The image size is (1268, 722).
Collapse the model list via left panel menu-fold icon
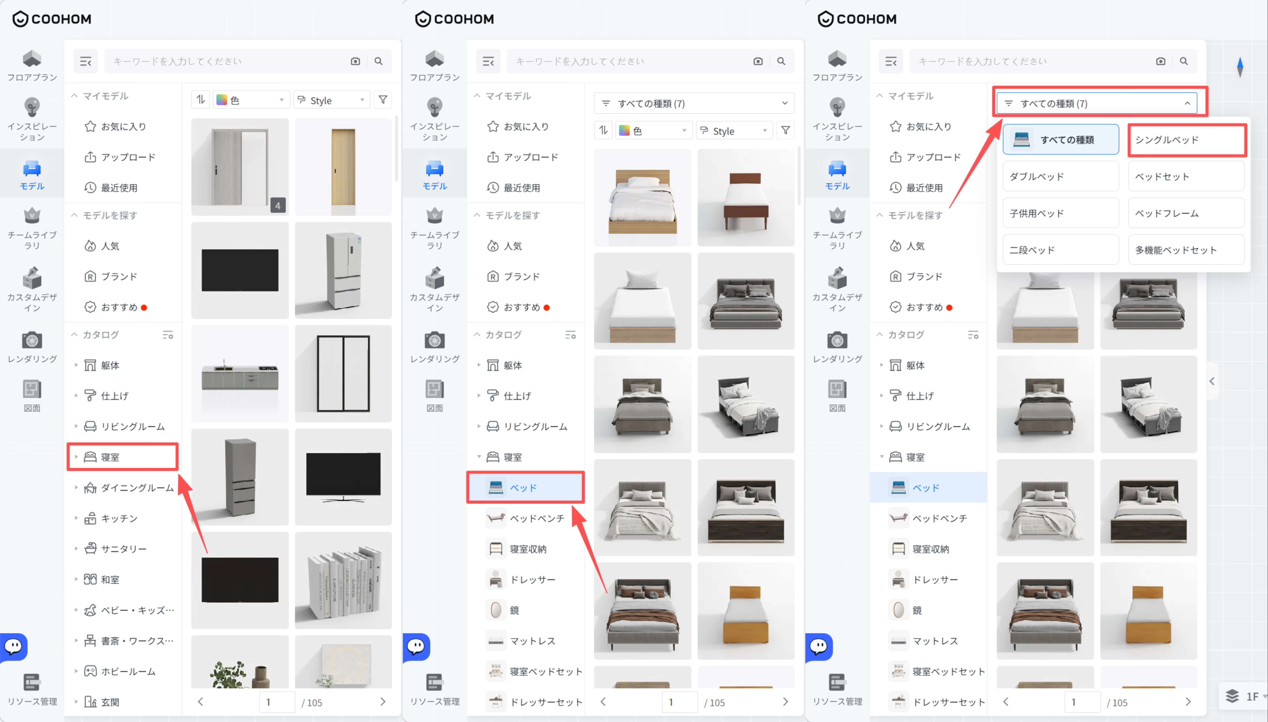(x=86, y=62)
